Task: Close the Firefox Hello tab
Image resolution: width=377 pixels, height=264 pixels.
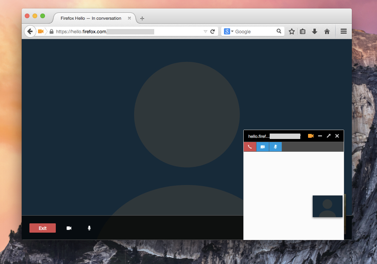Action: (x=129, y=18)
